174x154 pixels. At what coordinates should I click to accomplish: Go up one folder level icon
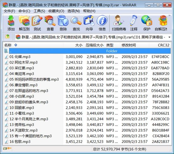tap(7, 36)
